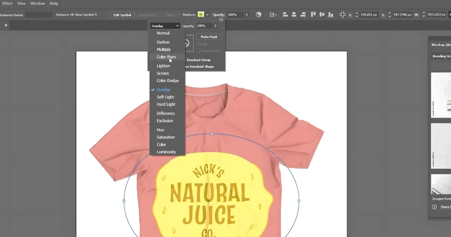Select the Darken blend mode
This screenshot has width=451, height=237.
(x=167, y=42)
